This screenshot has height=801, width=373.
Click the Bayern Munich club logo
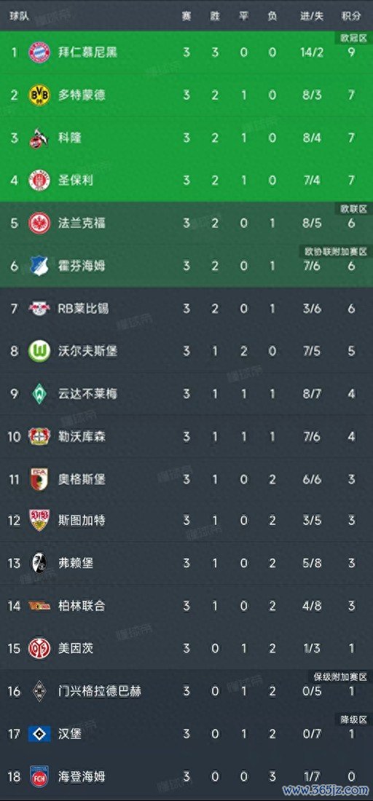pyautogui.click(x=39, y=52)
